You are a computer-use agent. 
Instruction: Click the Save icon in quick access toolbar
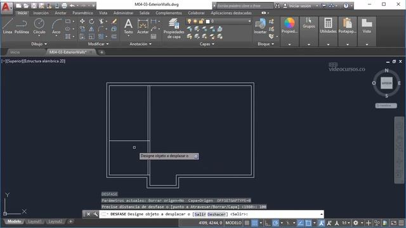34,6
